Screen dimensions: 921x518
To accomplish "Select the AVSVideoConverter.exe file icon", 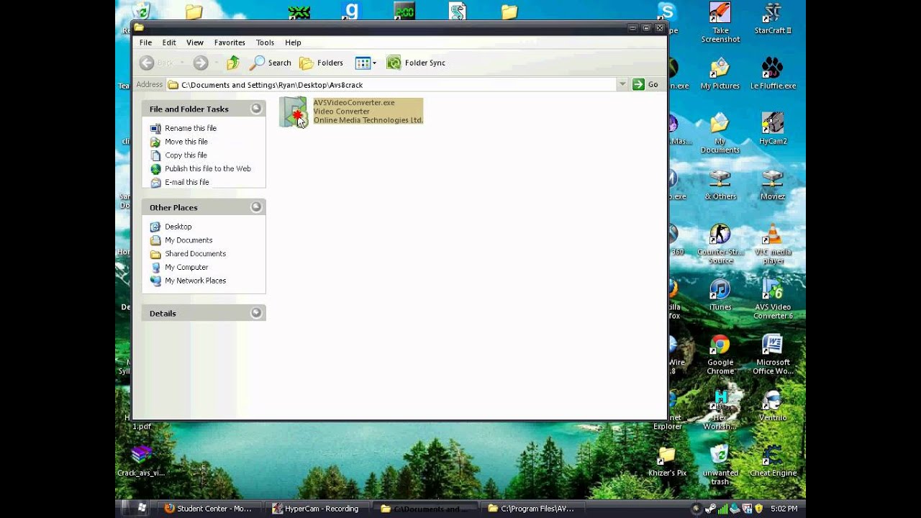I will click(294, 112).
